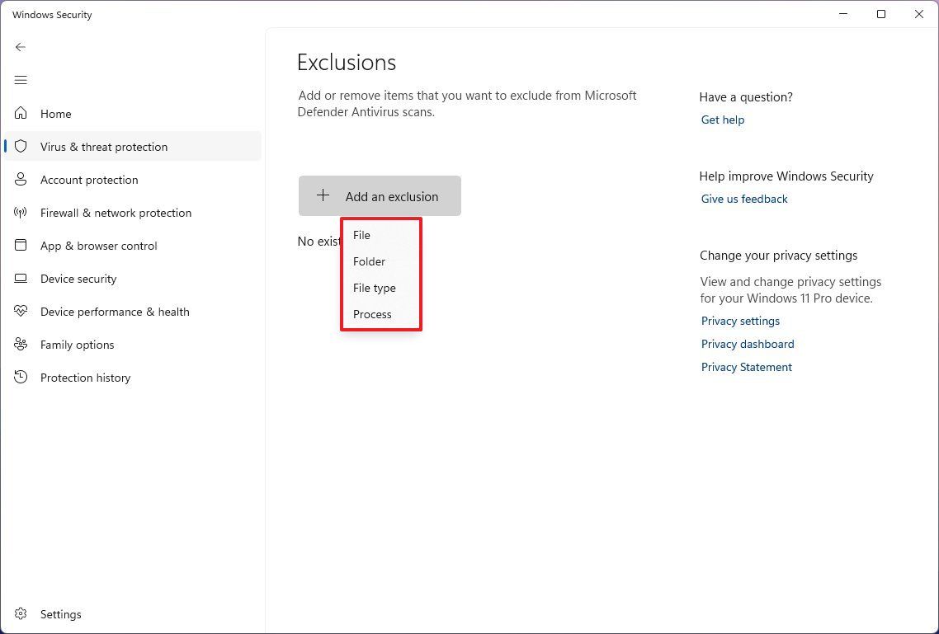The height and width of the screenshot is (634, 939).
Task: Open Virus & threat protection from the sidebar
Action: pos(104,146)
